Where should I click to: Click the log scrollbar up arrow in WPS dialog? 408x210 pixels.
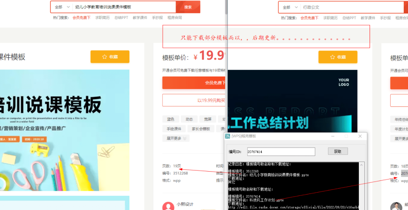[x=362, y=165]
